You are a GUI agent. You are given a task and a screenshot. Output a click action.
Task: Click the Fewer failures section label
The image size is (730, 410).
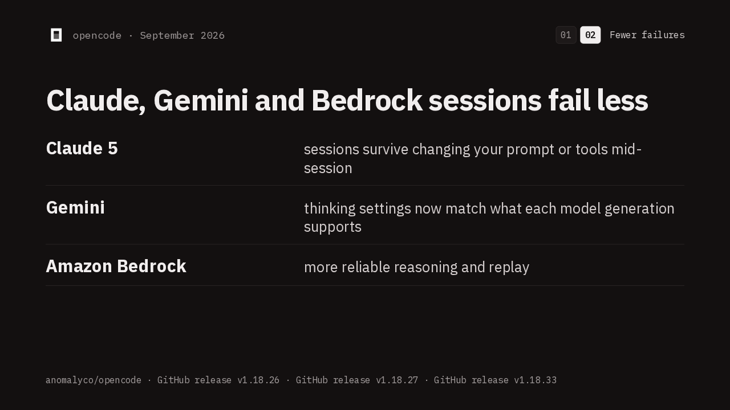[647, 35]
